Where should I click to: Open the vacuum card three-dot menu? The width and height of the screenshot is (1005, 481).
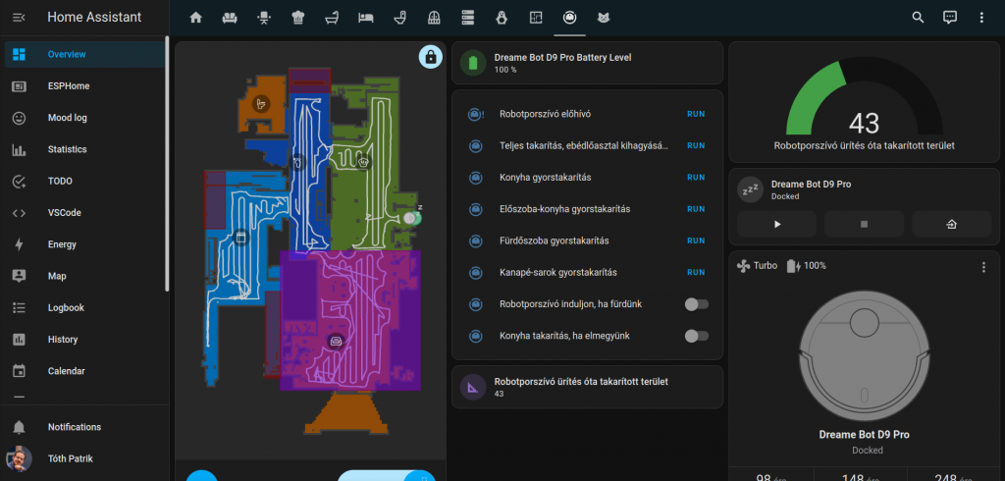pyautogui.click(x=983, y=267)
